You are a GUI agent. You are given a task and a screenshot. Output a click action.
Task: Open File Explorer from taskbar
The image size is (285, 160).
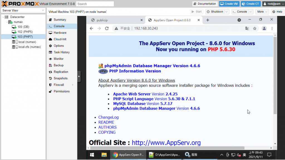(x=104, y=155)
